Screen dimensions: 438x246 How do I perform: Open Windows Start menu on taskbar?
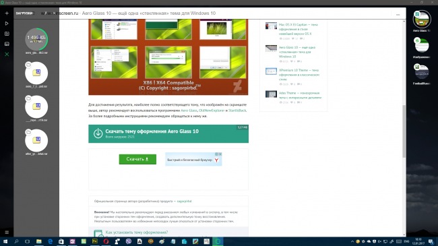click(5, 241)
